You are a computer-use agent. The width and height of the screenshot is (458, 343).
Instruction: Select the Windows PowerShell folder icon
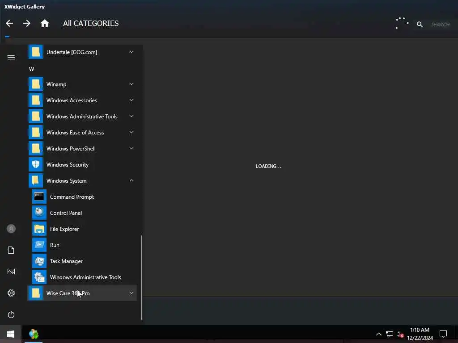(x=36, y=148)
